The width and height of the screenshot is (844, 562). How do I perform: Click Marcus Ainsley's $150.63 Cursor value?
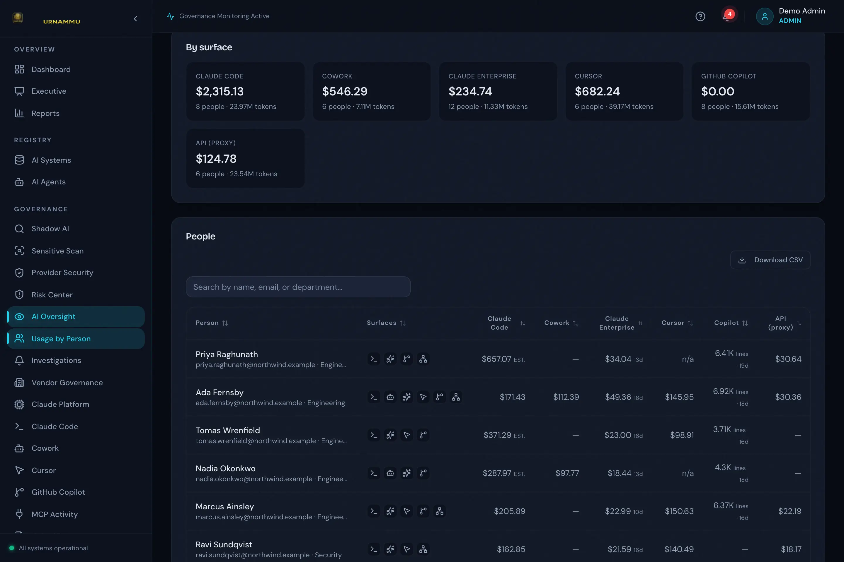679,511
